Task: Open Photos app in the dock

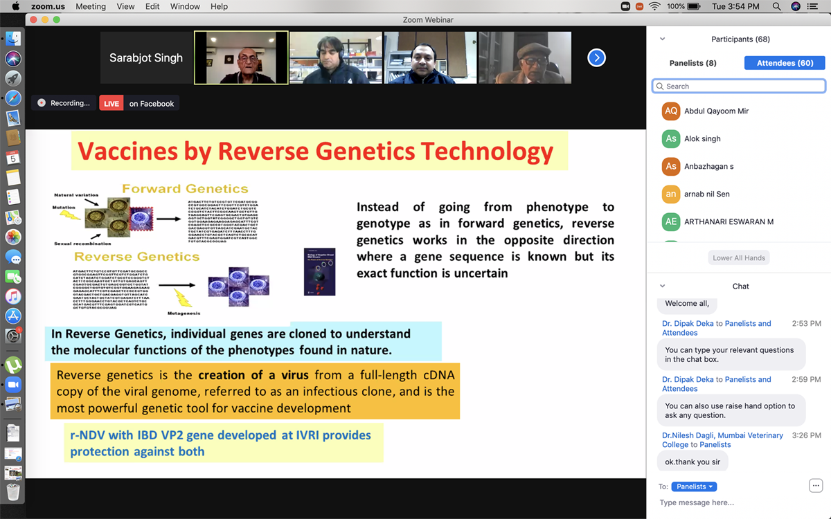Action: [x=13, y=237]
